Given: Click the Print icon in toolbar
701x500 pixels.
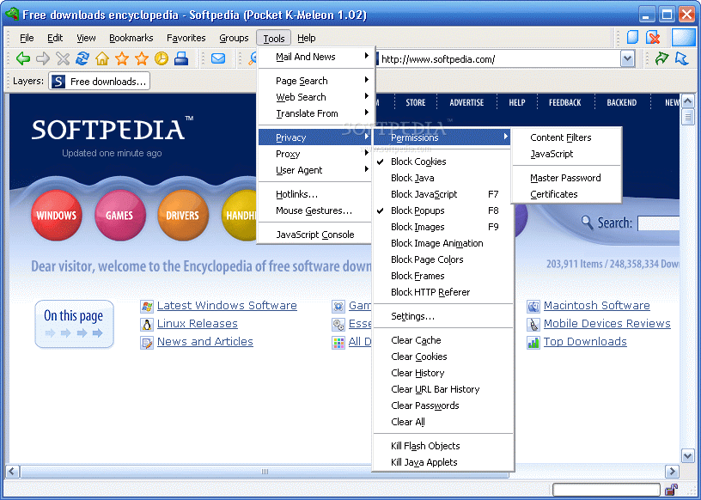Looking at the screenshot, I should pyautogui.click(x=181, y=58).
